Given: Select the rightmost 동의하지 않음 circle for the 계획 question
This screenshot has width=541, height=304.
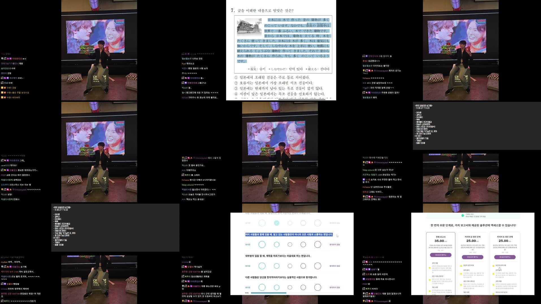Looking at the screenshot, I should tap(318, 266).
